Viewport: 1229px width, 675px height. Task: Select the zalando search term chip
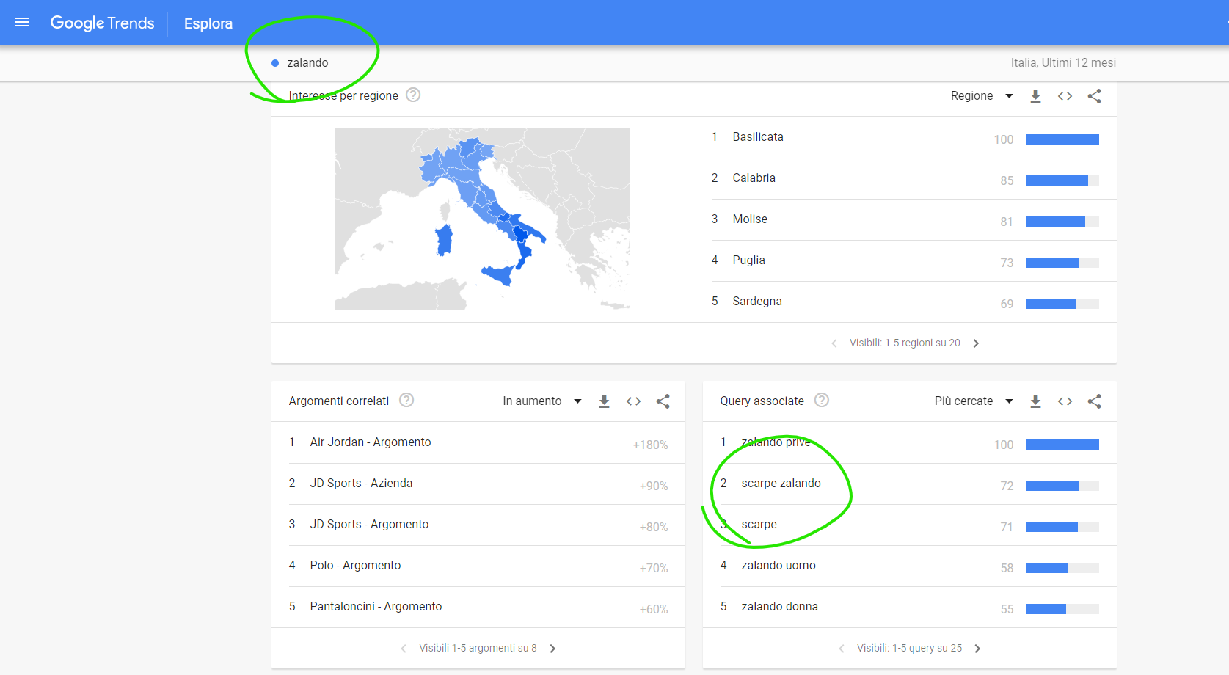[300, 63]
